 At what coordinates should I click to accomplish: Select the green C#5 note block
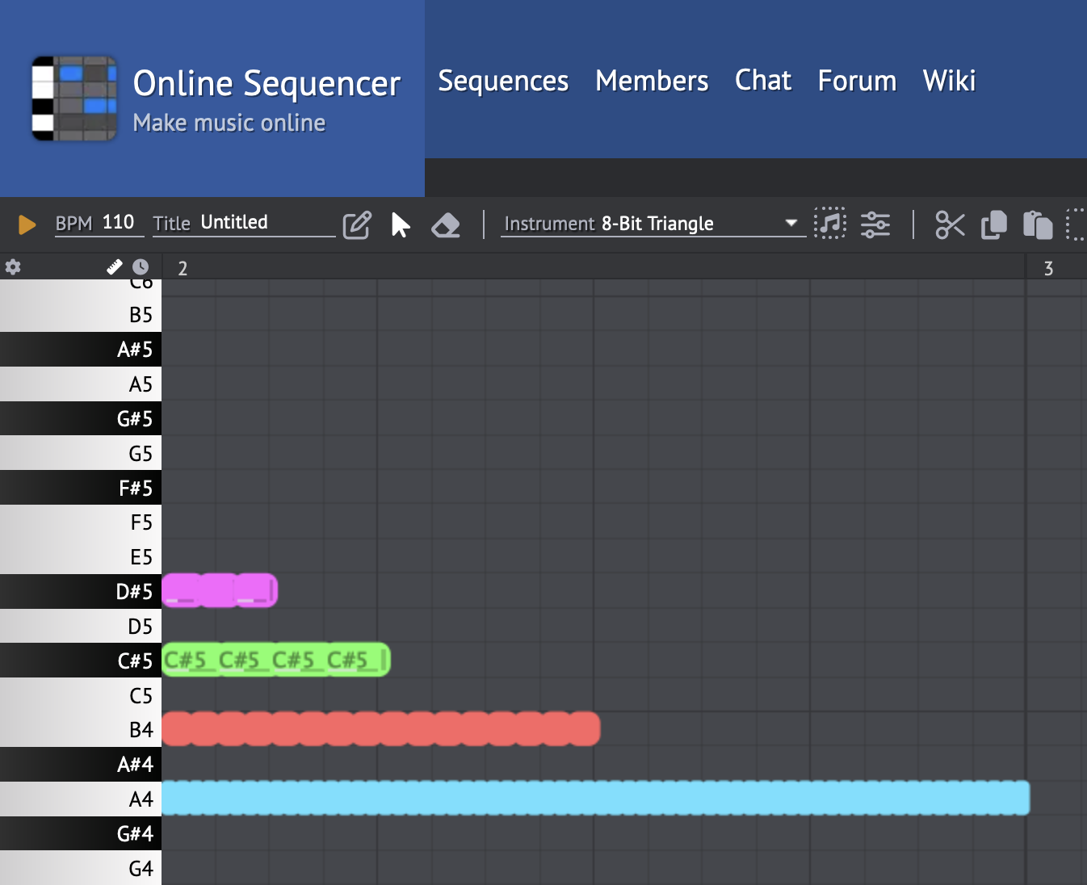pos(275,660)
